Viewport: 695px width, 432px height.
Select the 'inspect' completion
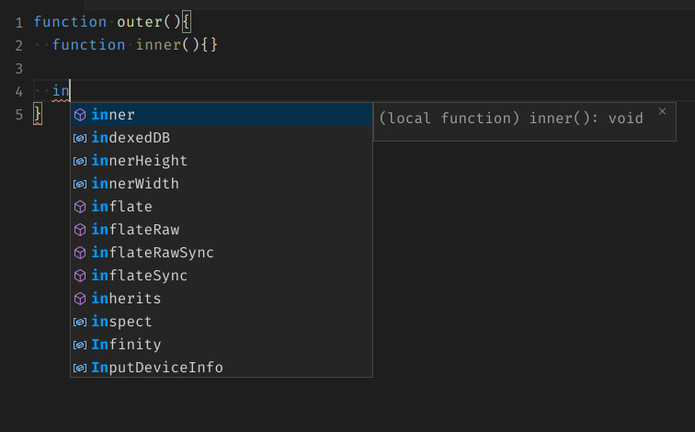tap(222, 322)
